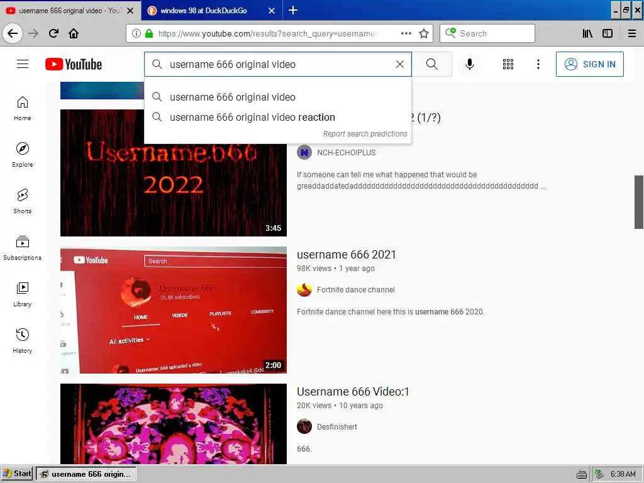Open the 'Username 666 Video:1' thumbnail
Viewport: 644px width, 483px height.
[174, 424]
